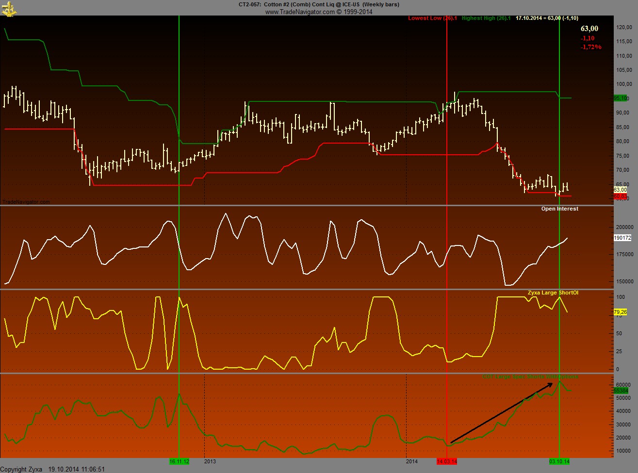Select the COT Large Spec Shorts WithOptions label
The width and height of the screenshot is (638, 473).
[x=530, y=377]
